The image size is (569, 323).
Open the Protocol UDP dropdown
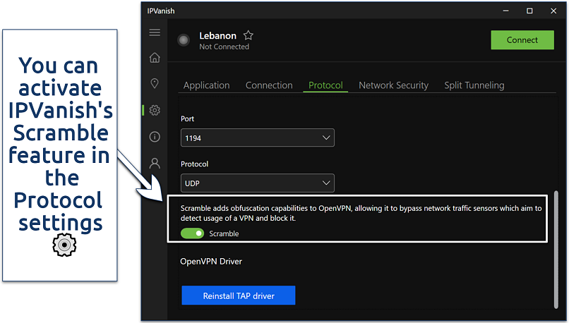coord(257,183)
